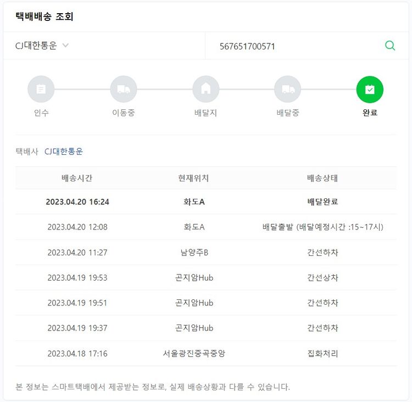Click the 인수 pickup step icon
This screenshot has width=412, height=402.
click(41, 90)
